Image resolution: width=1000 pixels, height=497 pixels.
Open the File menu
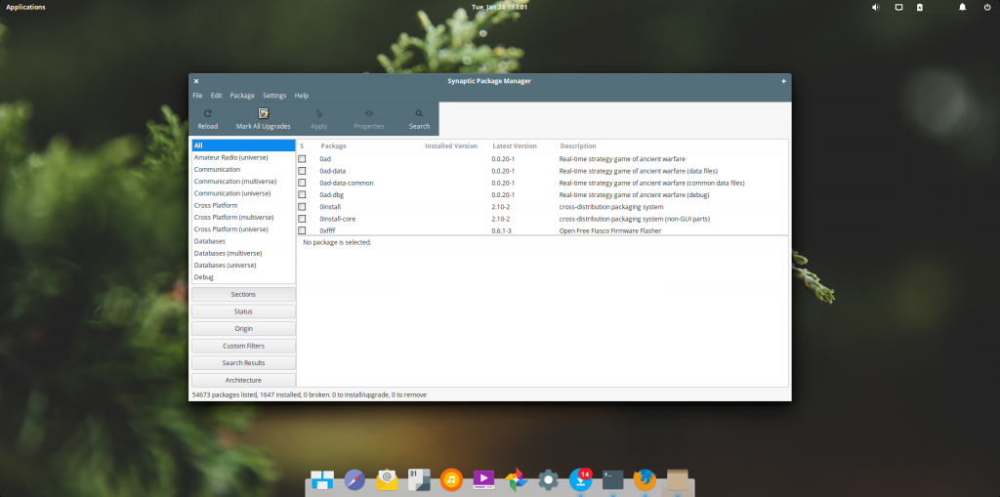click(x=197, y=95)
